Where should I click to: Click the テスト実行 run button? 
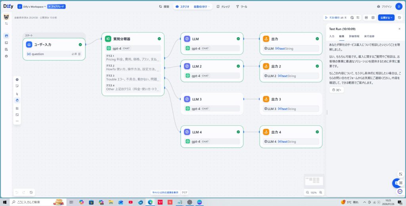(335, 17)
